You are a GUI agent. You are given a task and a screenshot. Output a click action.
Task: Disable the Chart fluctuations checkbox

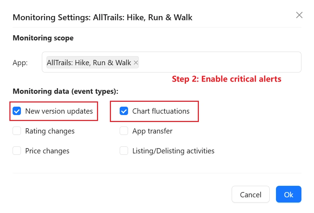[x=124, y=111]
